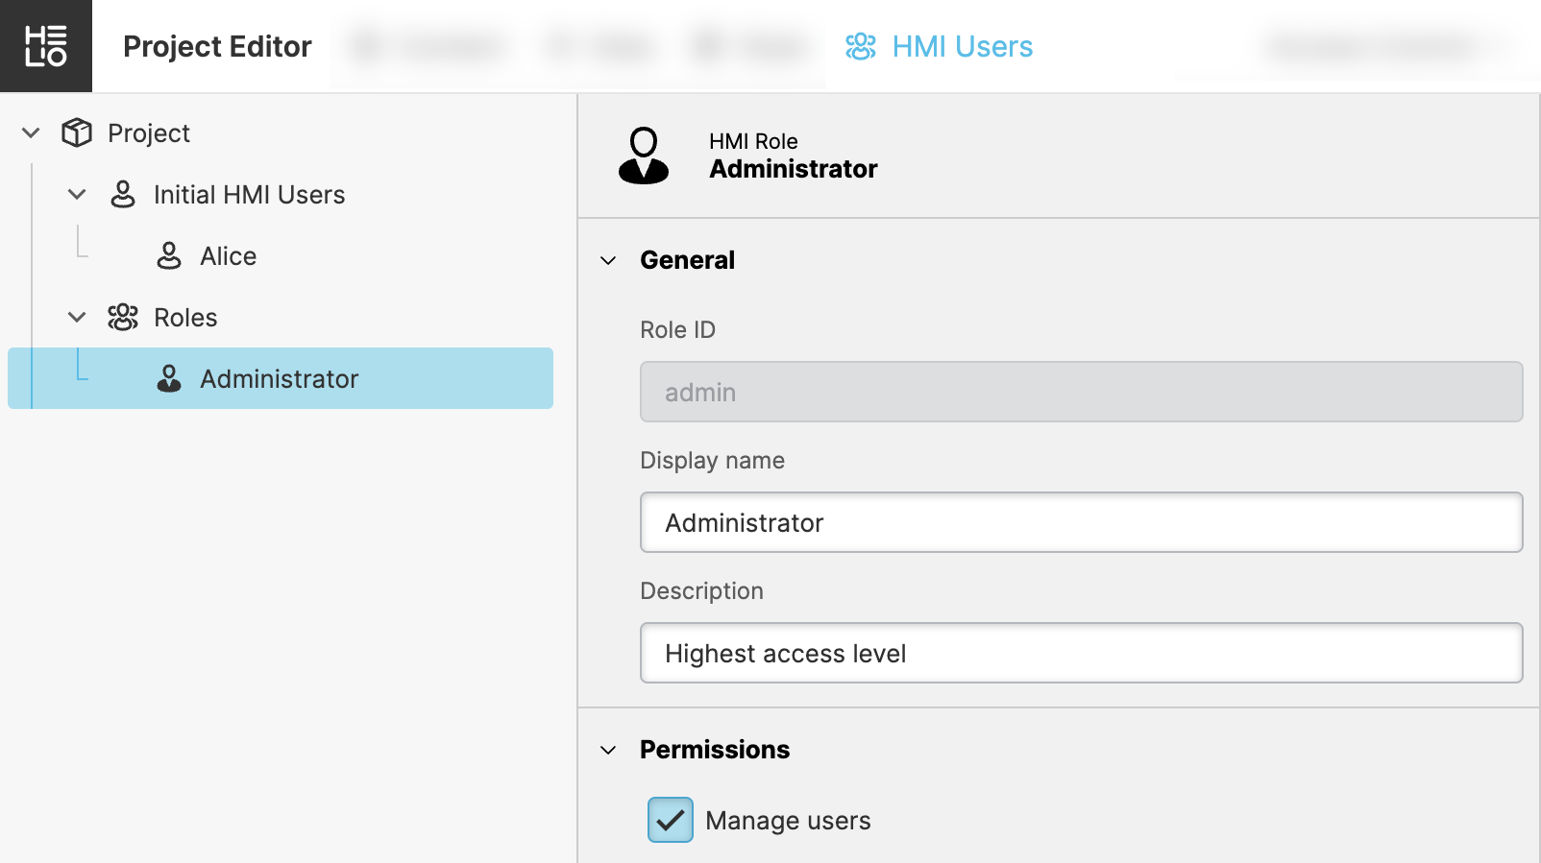
Task: Select the Administrator role in tree
Action: click(x=279, y=378)
